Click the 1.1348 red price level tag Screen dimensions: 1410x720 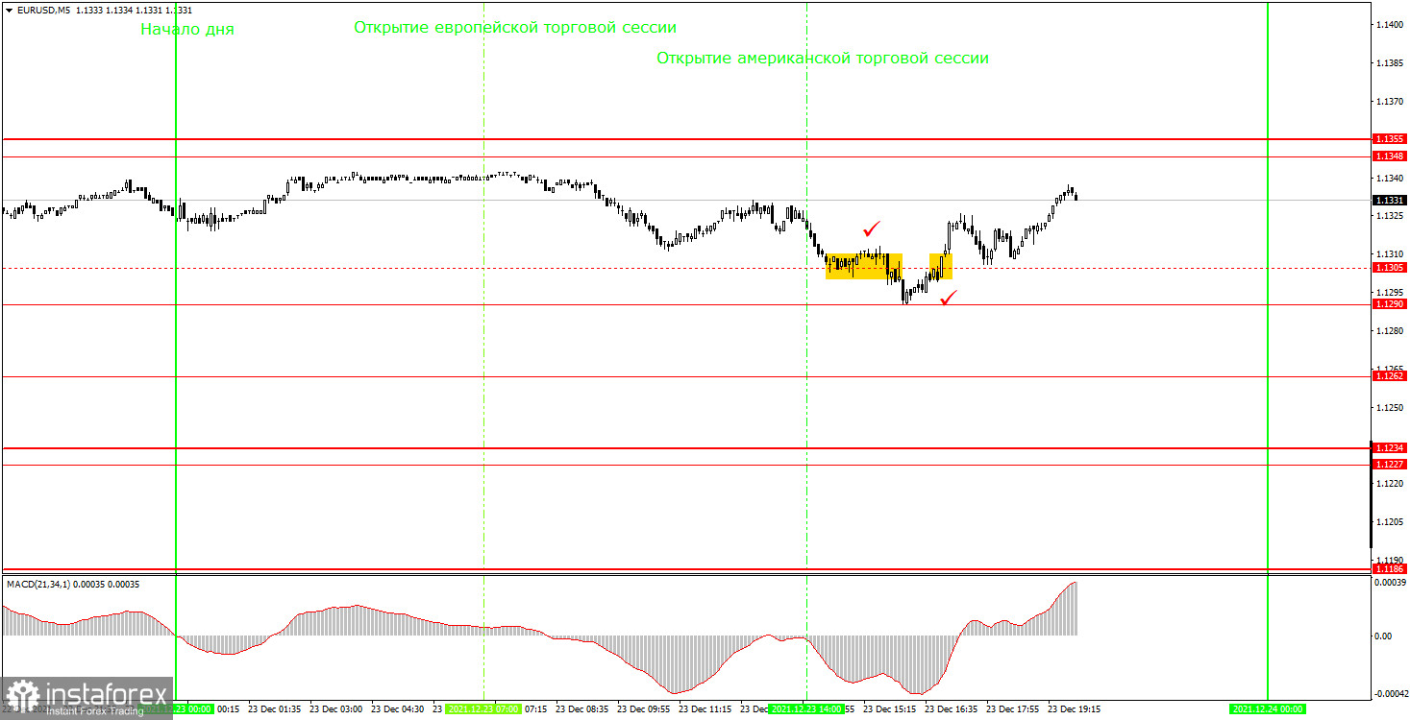point(1390,156)
